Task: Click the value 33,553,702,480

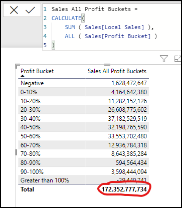Action: coord(127,136)
